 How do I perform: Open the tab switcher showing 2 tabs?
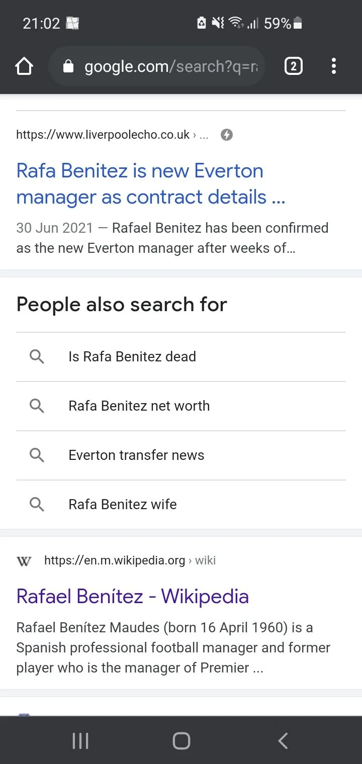coord(293,66)
